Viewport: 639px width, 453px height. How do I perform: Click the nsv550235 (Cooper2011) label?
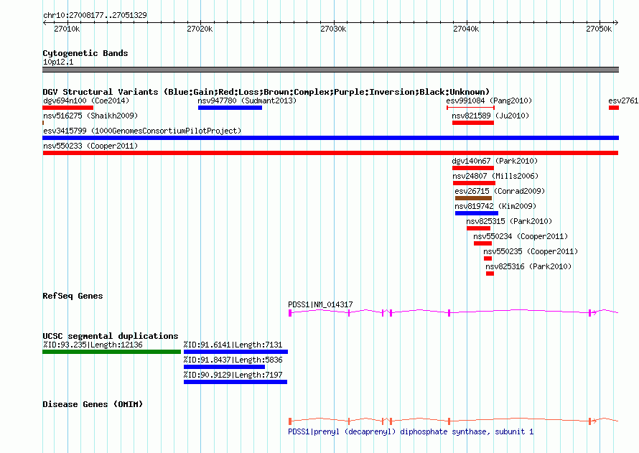coord(531,251)
